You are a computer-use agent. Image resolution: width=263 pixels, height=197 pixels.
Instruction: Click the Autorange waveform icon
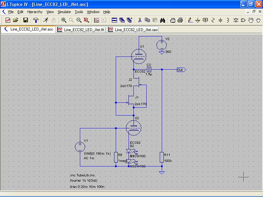(97, 20)
